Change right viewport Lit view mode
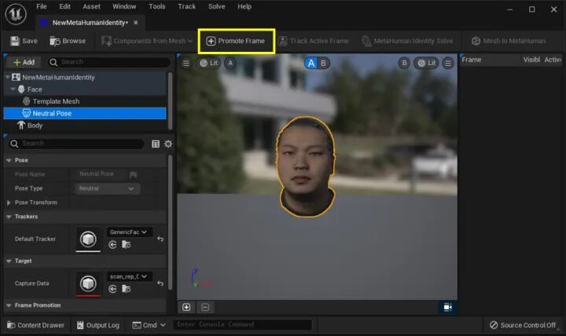The width and height of the screenshot is (566, 336). pos(427,63)
